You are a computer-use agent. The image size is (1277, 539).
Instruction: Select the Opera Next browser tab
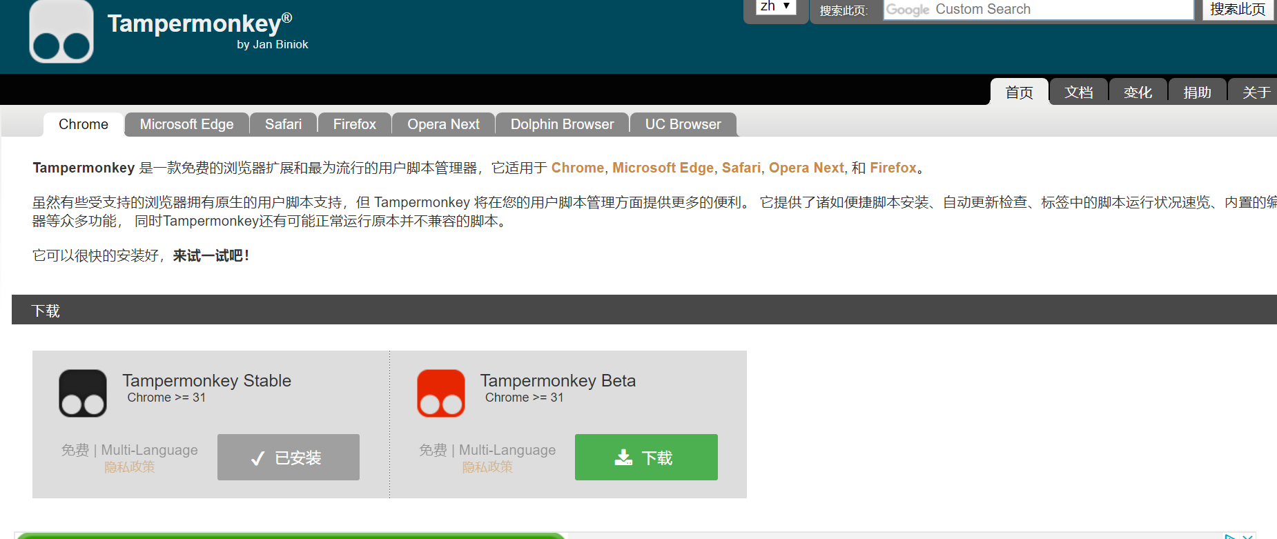tap(443, 124)
